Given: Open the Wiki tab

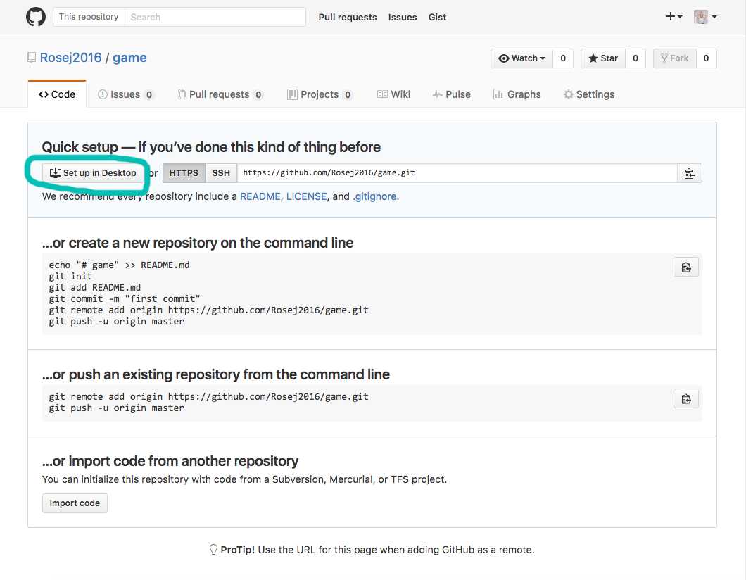Looking at the screenshot, I should point(393,94).
